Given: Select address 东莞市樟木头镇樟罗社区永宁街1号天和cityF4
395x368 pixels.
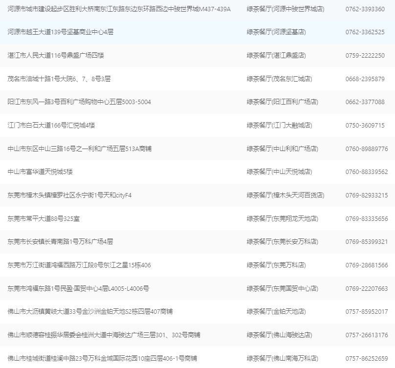Looking at the screenshot, I should 70,195.
